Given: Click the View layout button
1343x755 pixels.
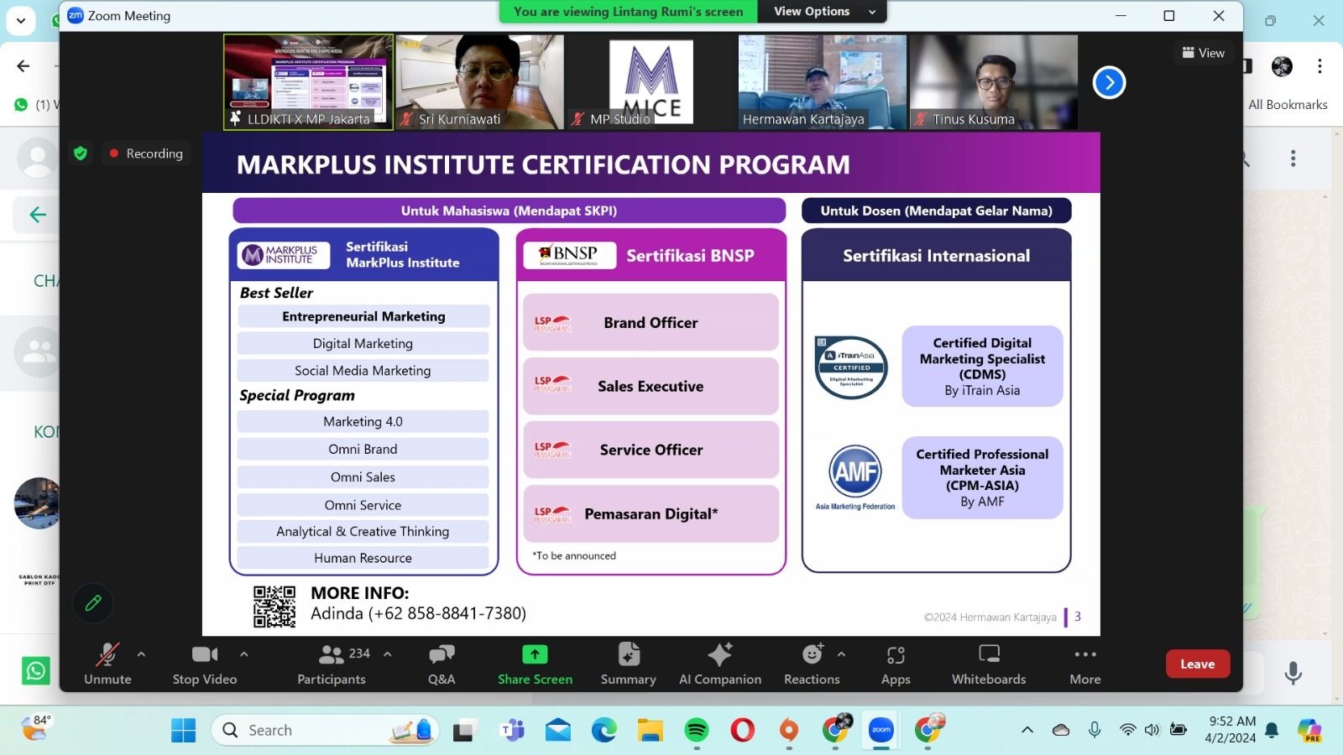Looking at the screenshot, I should pos(1204,53).
